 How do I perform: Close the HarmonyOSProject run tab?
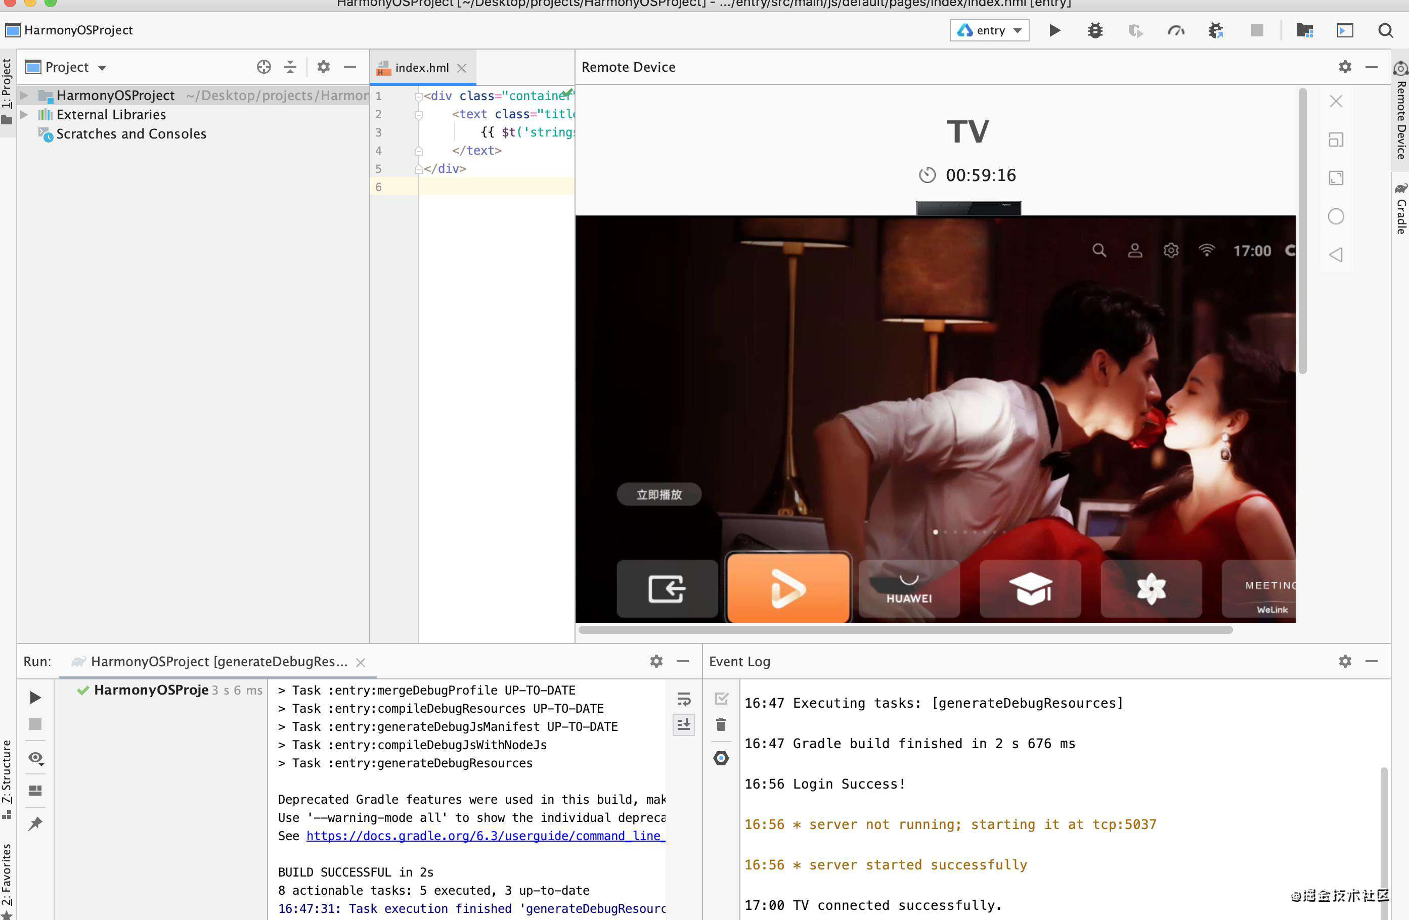click(x=360, y=663)
